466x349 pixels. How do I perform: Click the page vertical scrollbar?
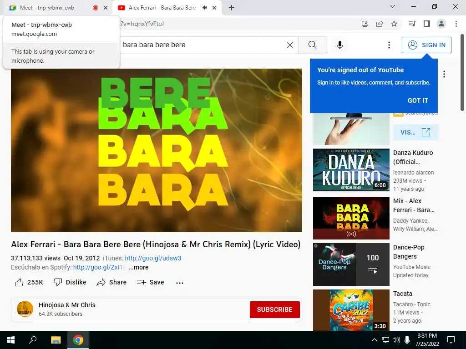(x=462, y=73)
